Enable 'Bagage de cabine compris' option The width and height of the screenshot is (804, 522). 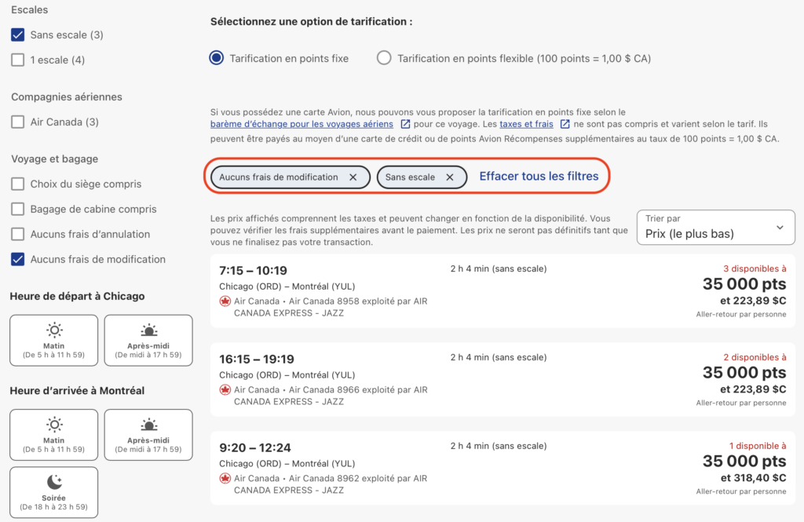point(18,209)
